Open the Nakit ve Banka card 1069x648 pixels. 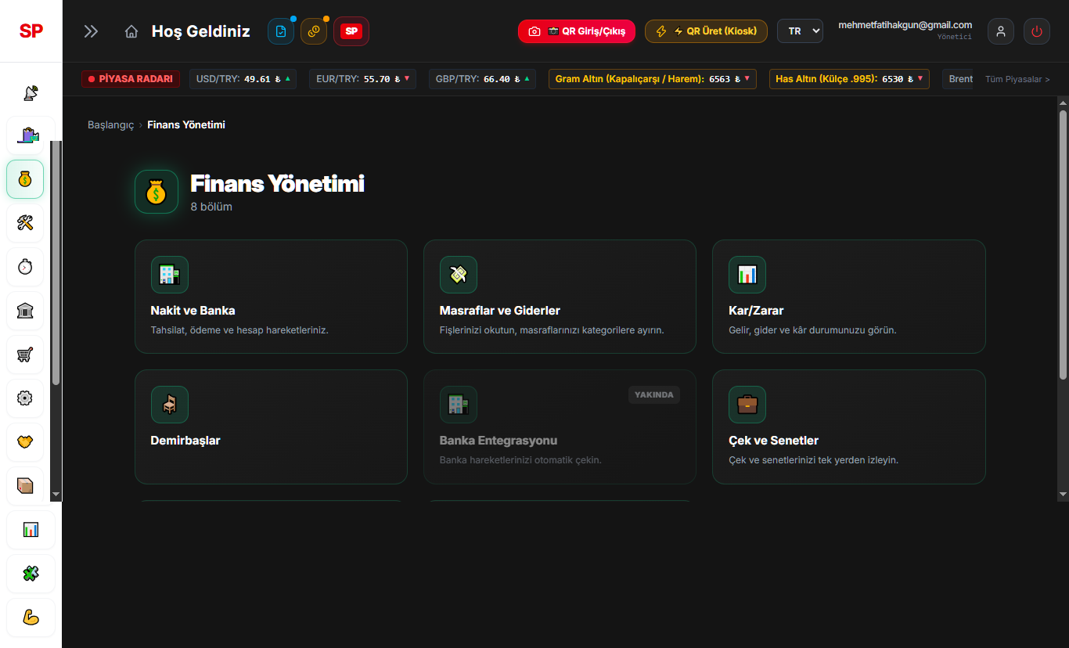pos(271,297)
